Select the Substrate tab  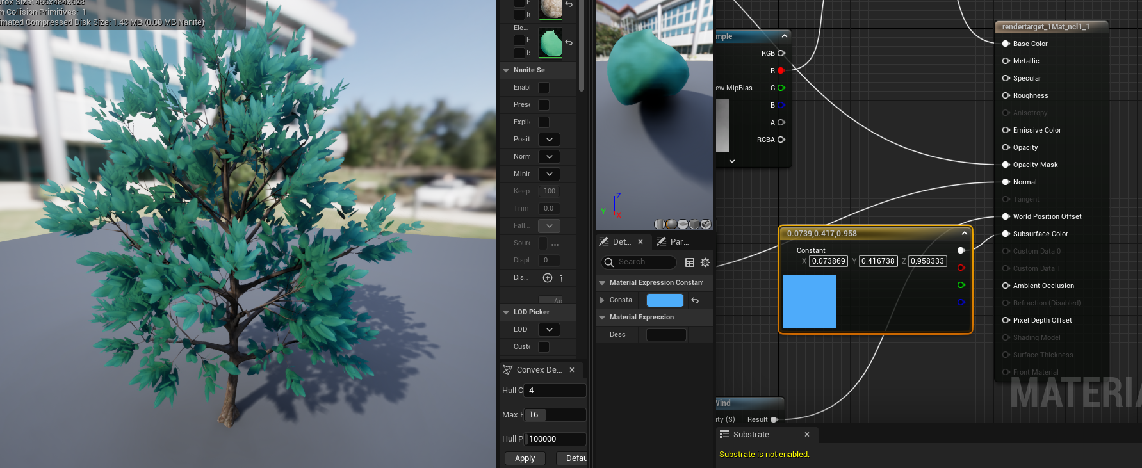pyautogui.click(x=751, y=435)
